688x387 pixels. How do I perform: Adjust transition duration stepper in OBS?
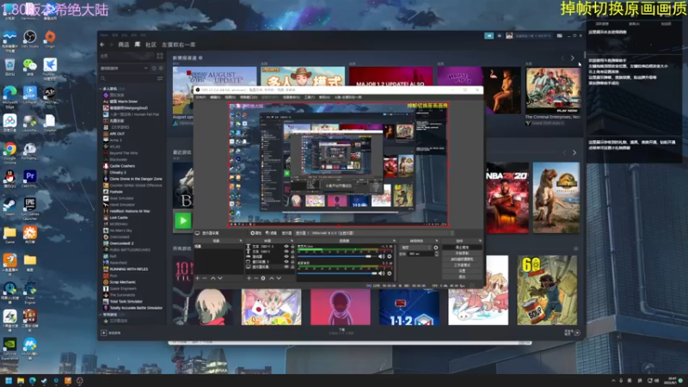point(437,254)
